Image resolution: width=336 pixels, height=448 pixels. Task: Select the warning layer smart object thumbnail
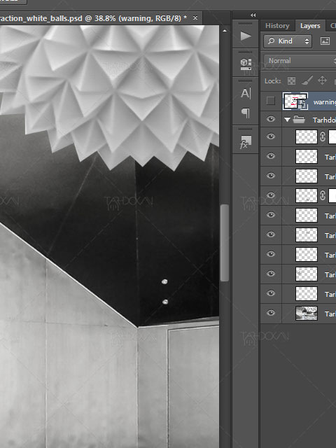coord(295,101)
